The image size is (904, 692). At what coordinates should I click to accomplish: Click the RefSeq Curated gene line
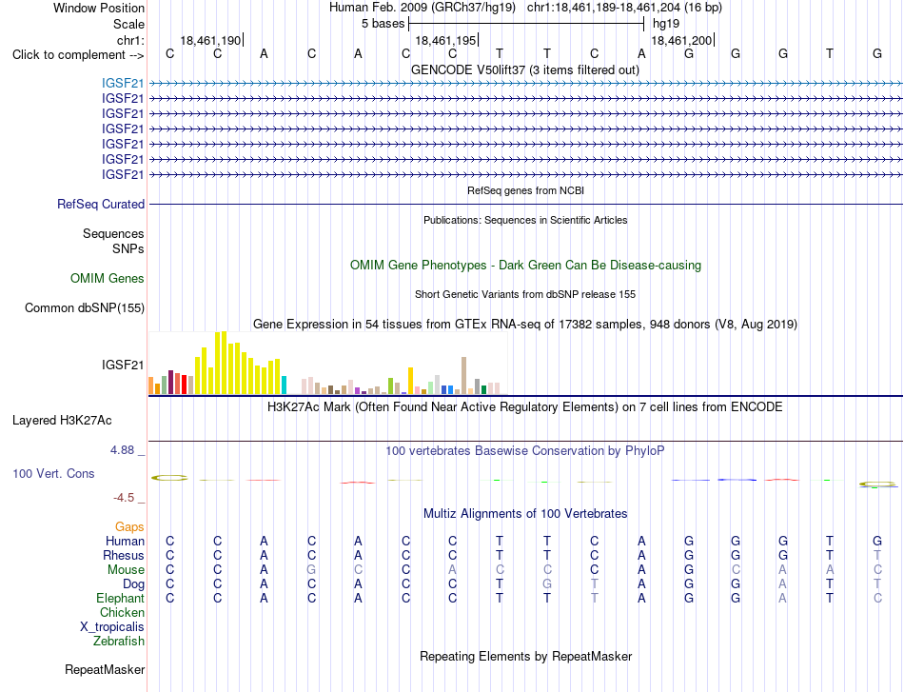(525, 204)
